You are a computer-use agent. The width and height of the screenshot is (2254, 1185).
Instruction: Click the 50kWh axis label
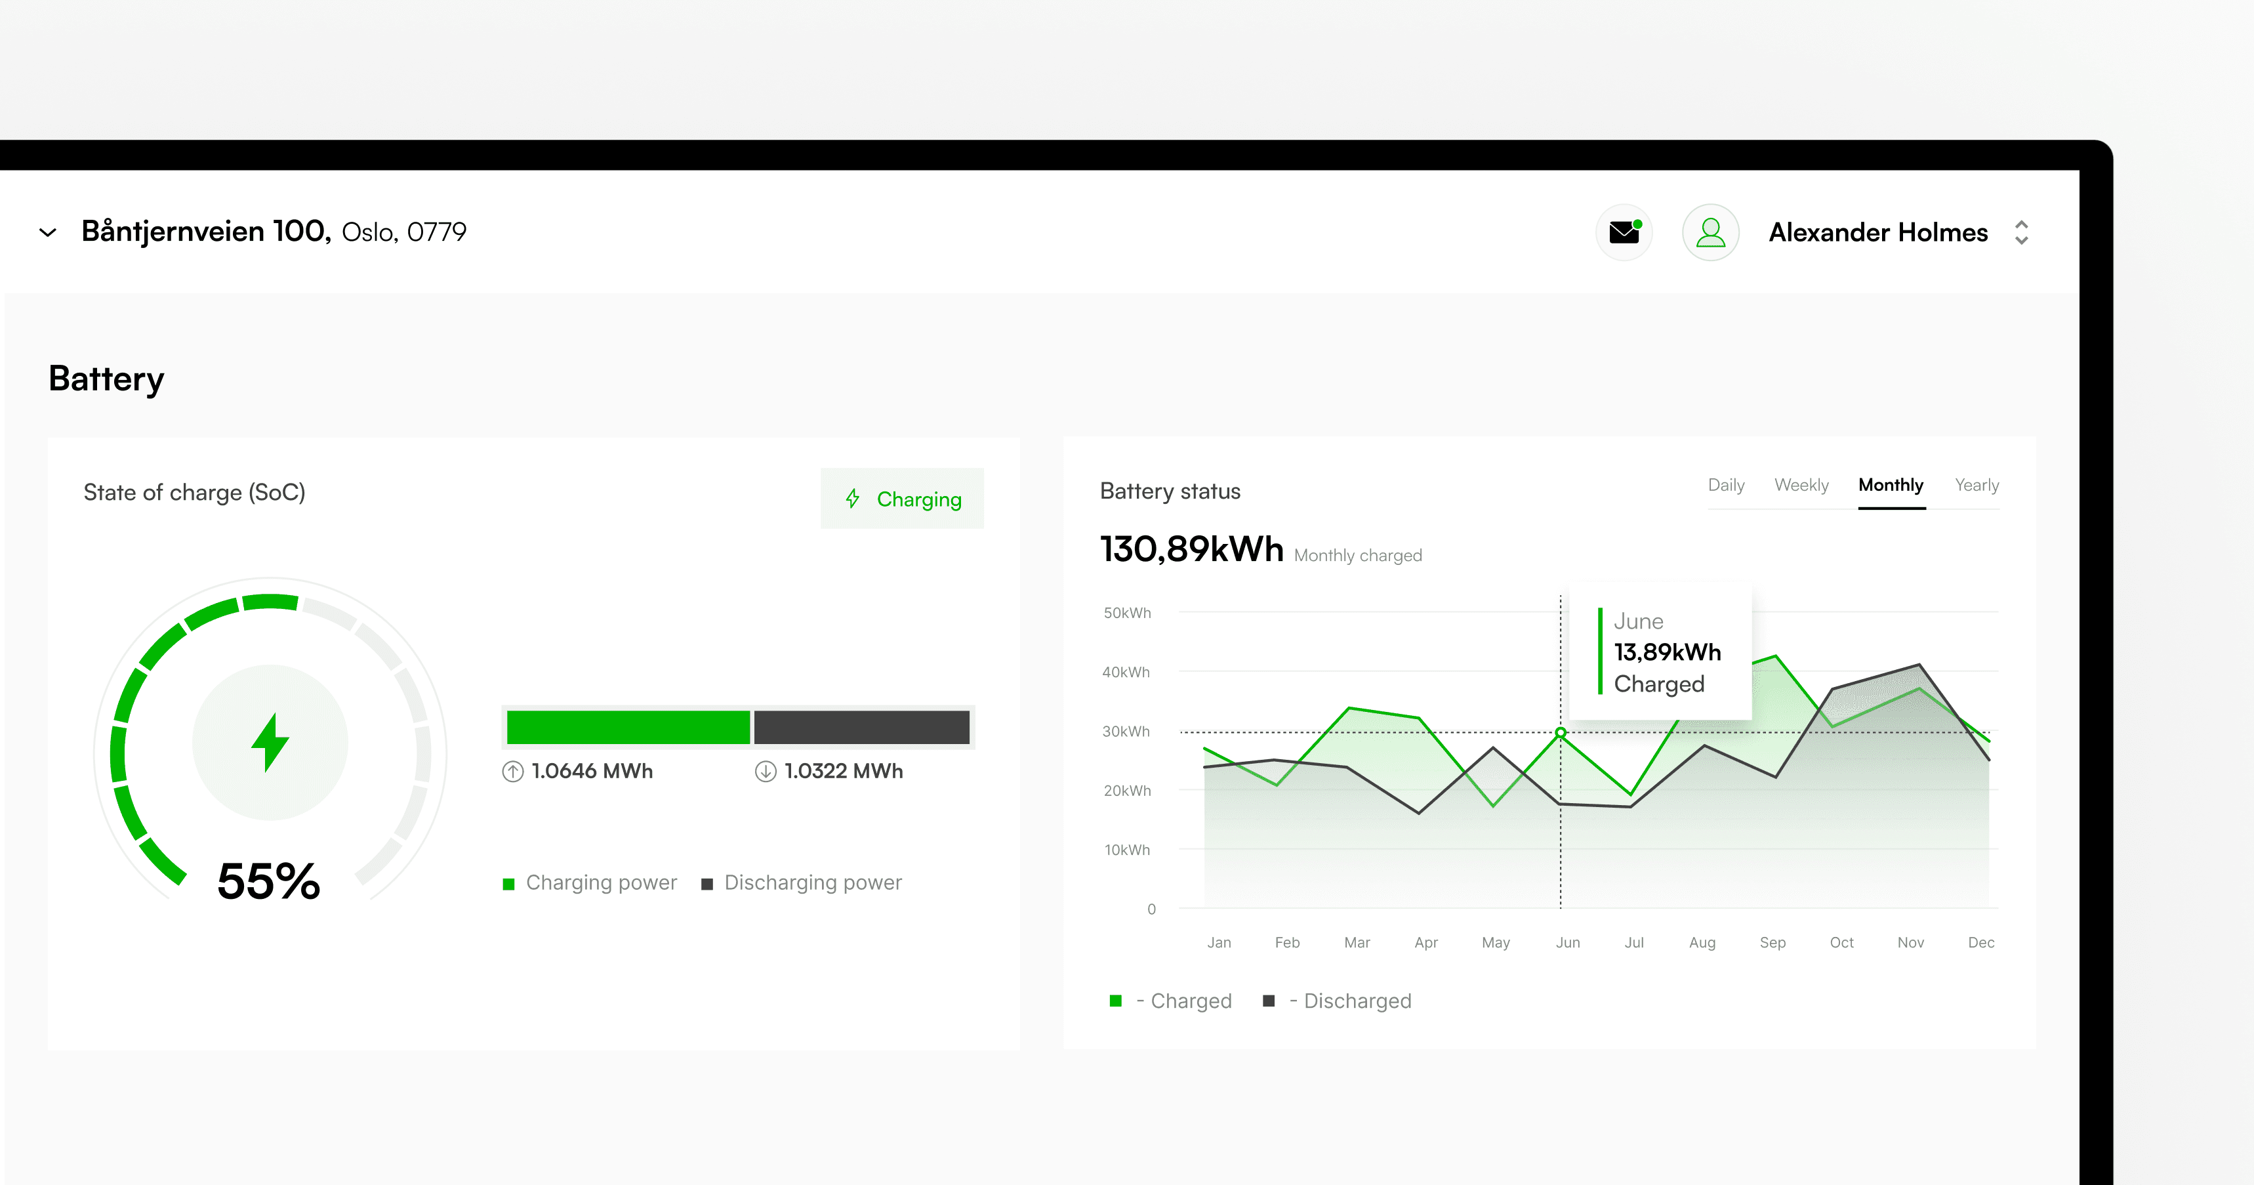[1127, 613]
